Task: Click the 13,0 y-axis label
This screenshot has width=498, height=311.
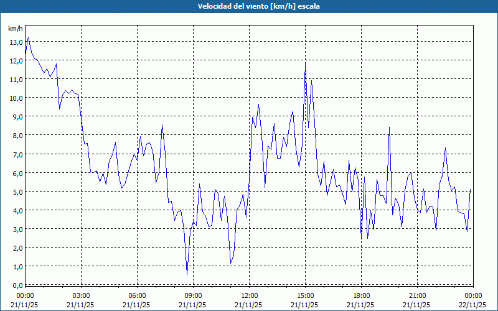Action: [x=16, y=42]
